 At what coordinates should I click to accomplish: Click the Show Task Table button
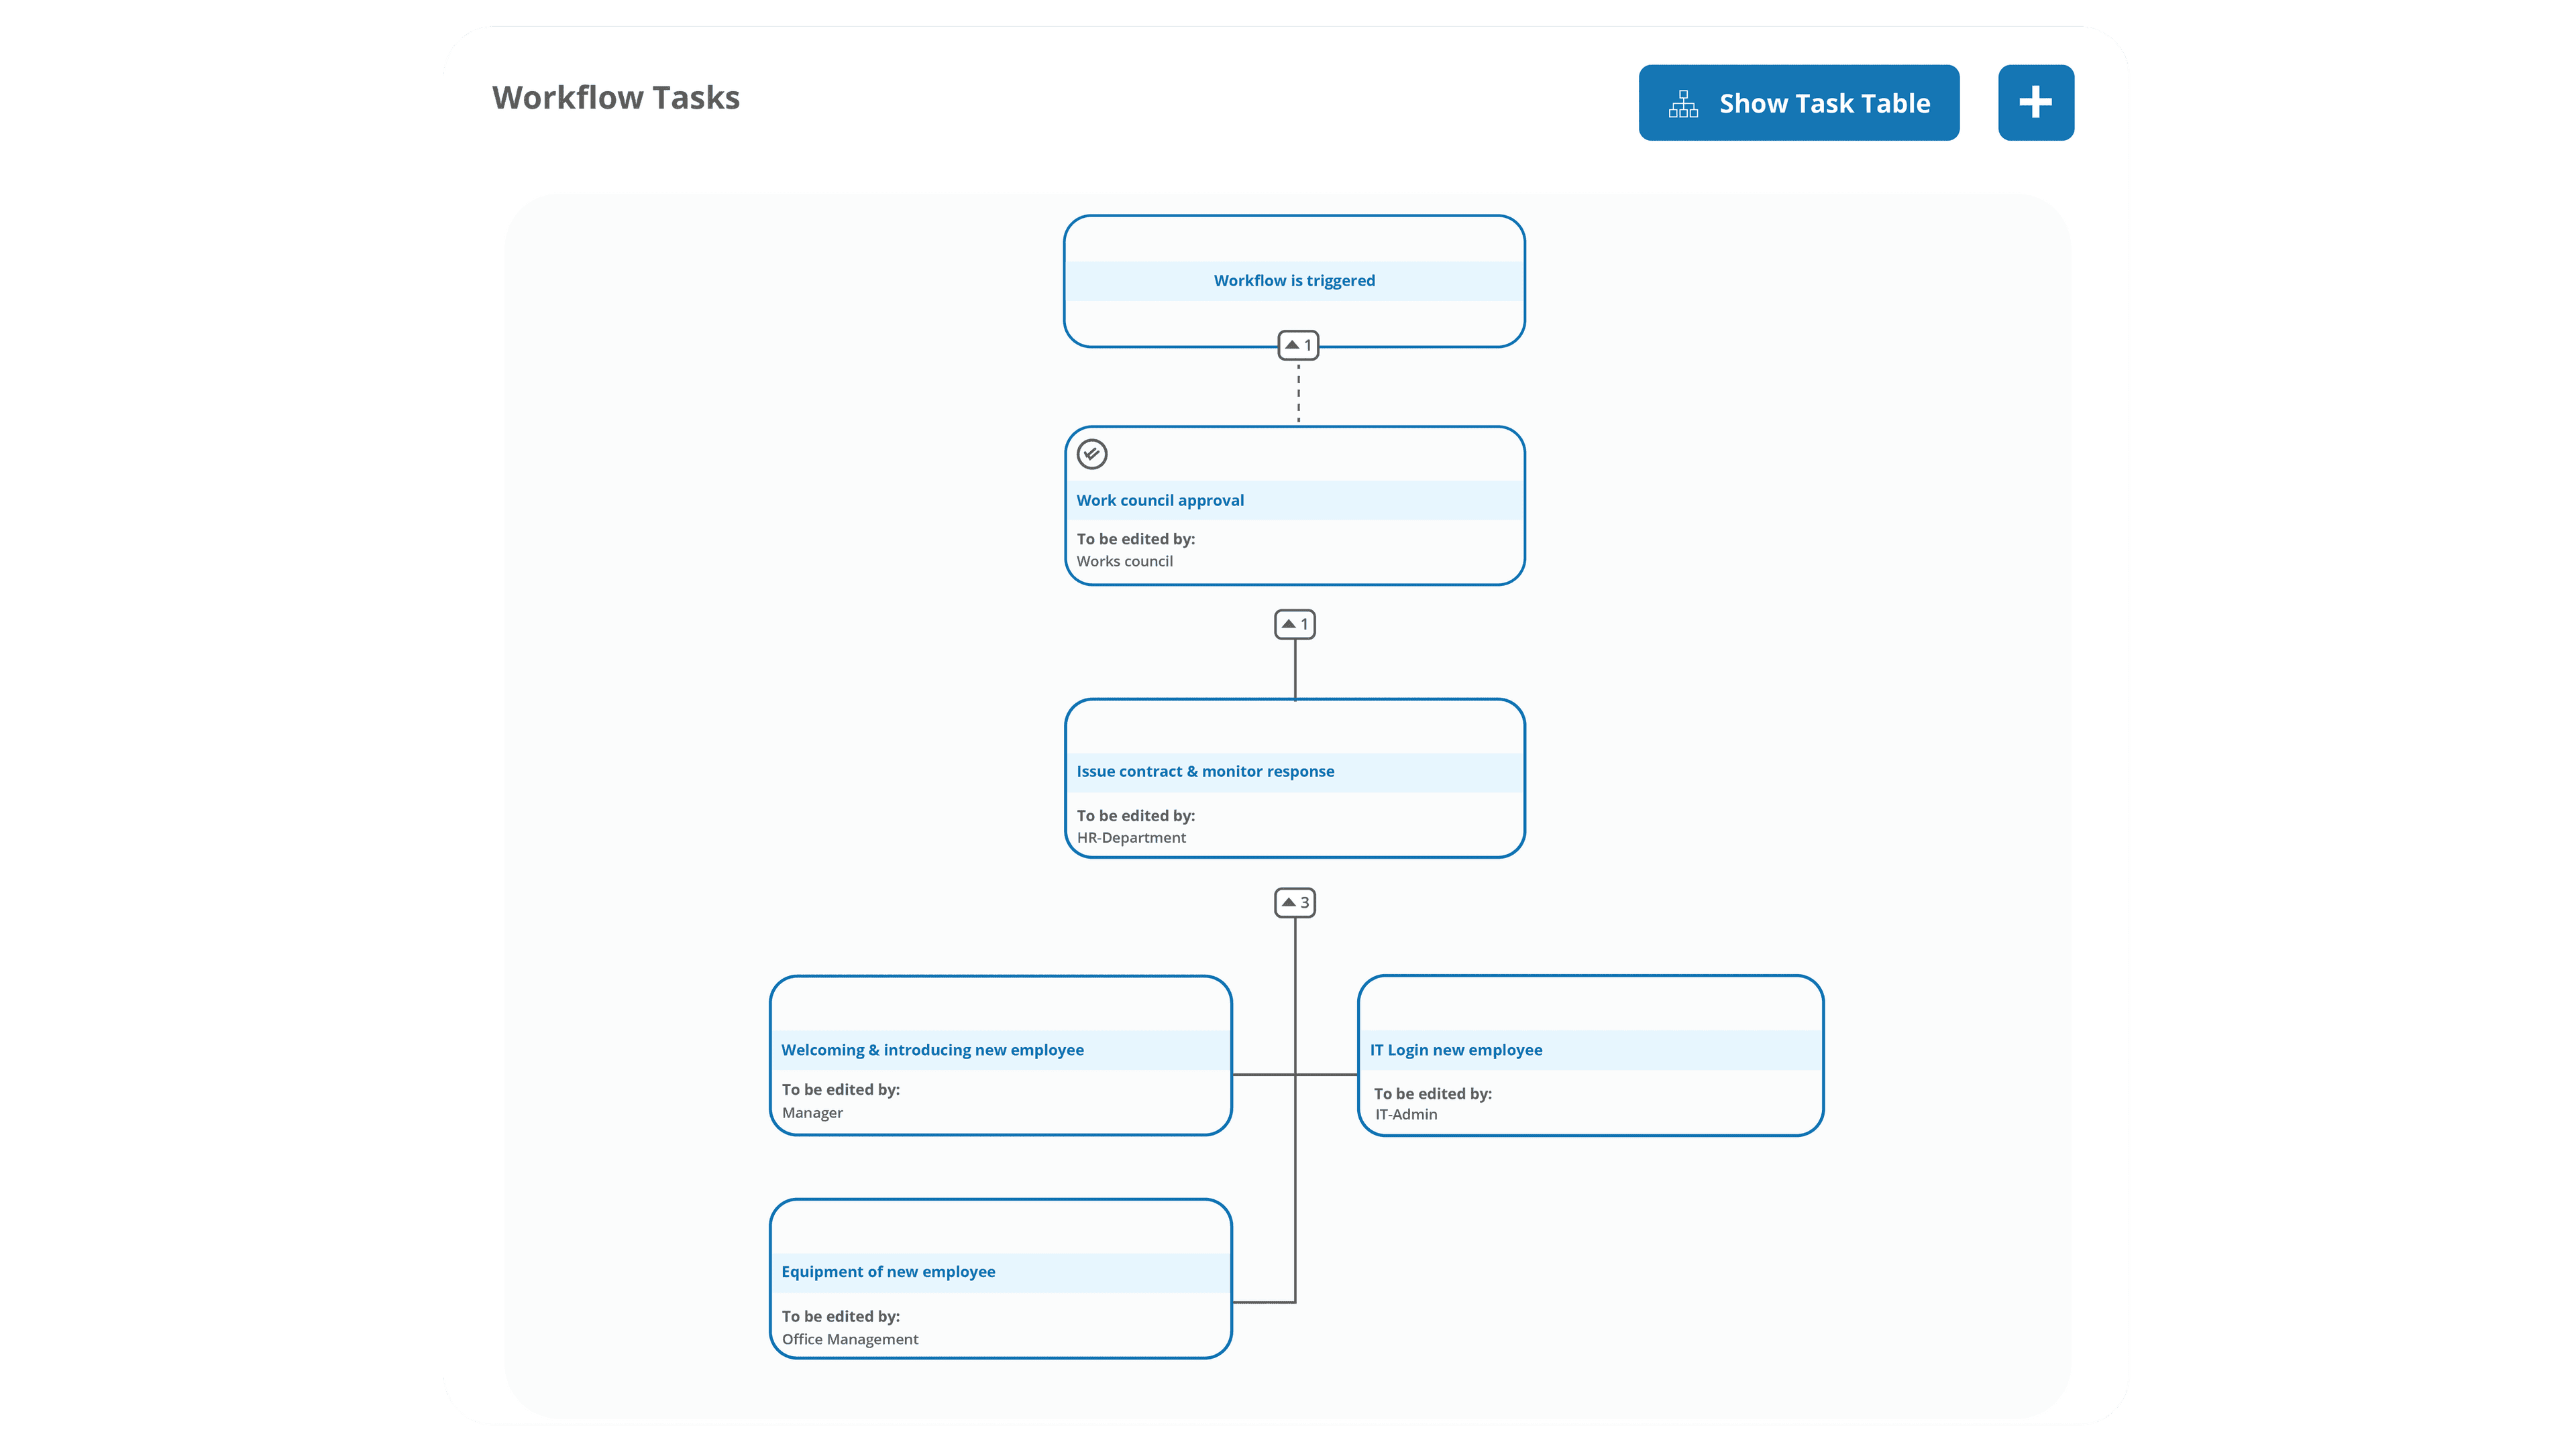tap(1798, 103)
